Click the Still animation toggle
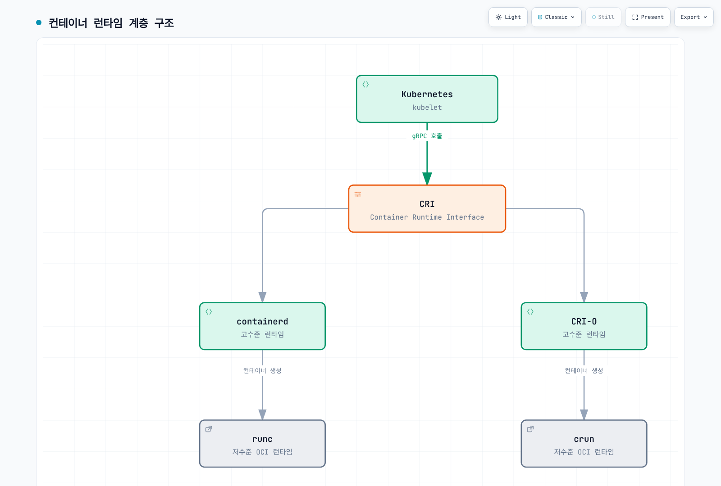The image size is (721, 486). (603, 17)
